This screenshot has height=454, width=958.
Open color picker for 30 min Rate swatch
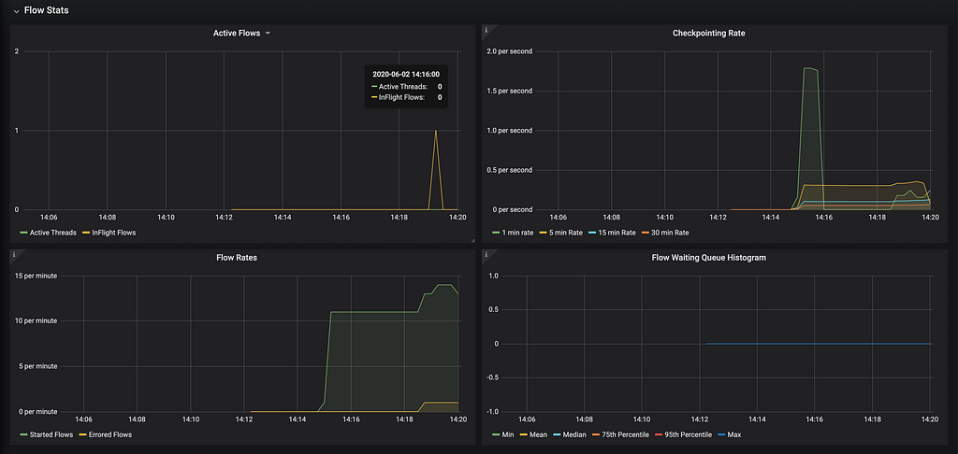point(646,233)
